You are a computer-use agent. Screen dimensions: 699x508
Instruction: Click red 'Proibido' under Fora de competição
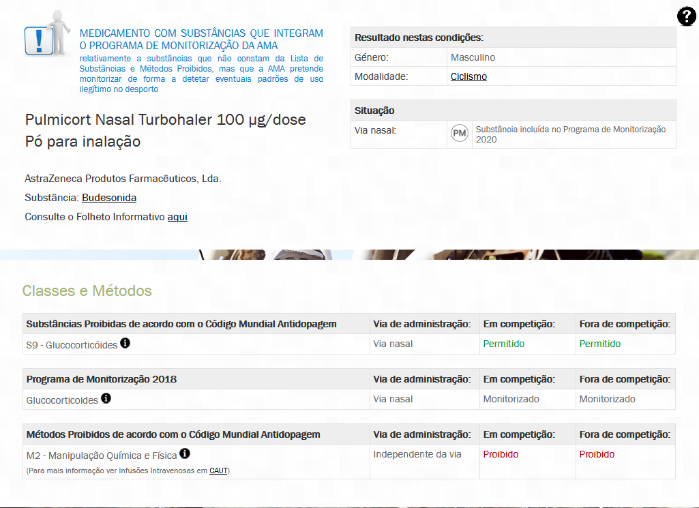597,455
